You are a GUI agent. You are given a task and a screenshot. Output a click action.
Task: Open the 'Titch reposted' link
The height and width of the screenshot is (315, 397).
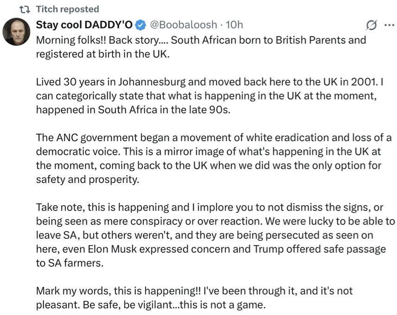click(x=67, y=9)
